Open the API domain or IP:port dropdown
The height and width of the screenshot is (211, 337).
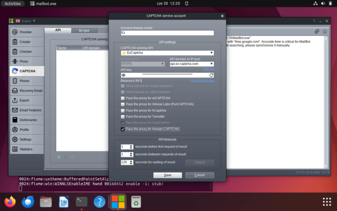pos(192,64)
